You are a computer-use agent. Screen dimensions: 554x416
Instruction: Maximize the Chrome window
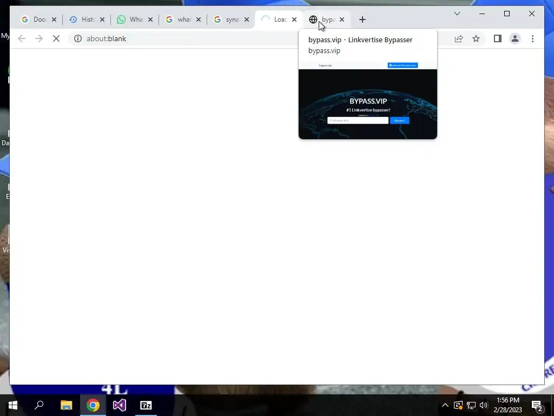pyautogui.click(x=506, y=14)
